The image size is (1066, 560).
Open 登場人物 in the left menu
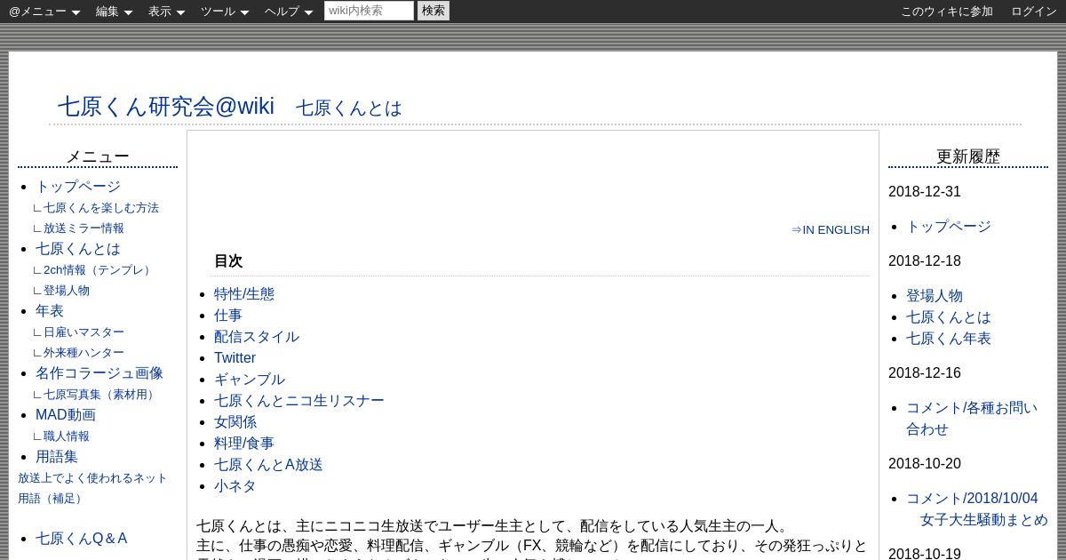[67, 291]
